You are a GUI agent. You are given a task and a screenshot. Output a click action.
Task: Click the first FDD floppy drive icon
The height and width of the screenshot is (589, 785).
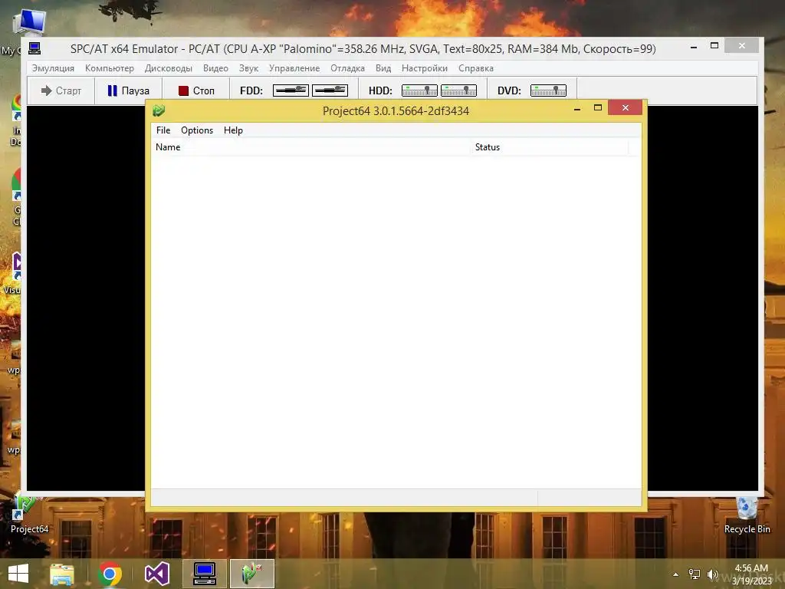pyautogui.click(x=291, y=90)
